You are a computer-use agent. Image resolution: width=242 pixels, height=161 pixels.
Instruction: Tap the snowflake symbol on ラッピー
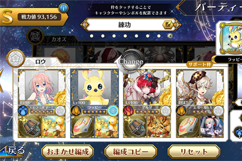pos(113,110)
